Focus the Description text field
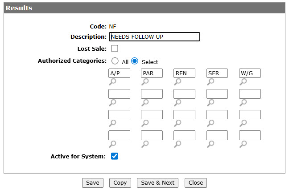293x190 pixels. (x=155, y=37)
